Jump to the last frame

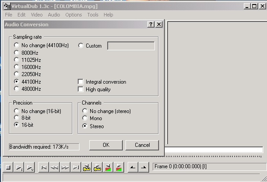pos(76,168)
